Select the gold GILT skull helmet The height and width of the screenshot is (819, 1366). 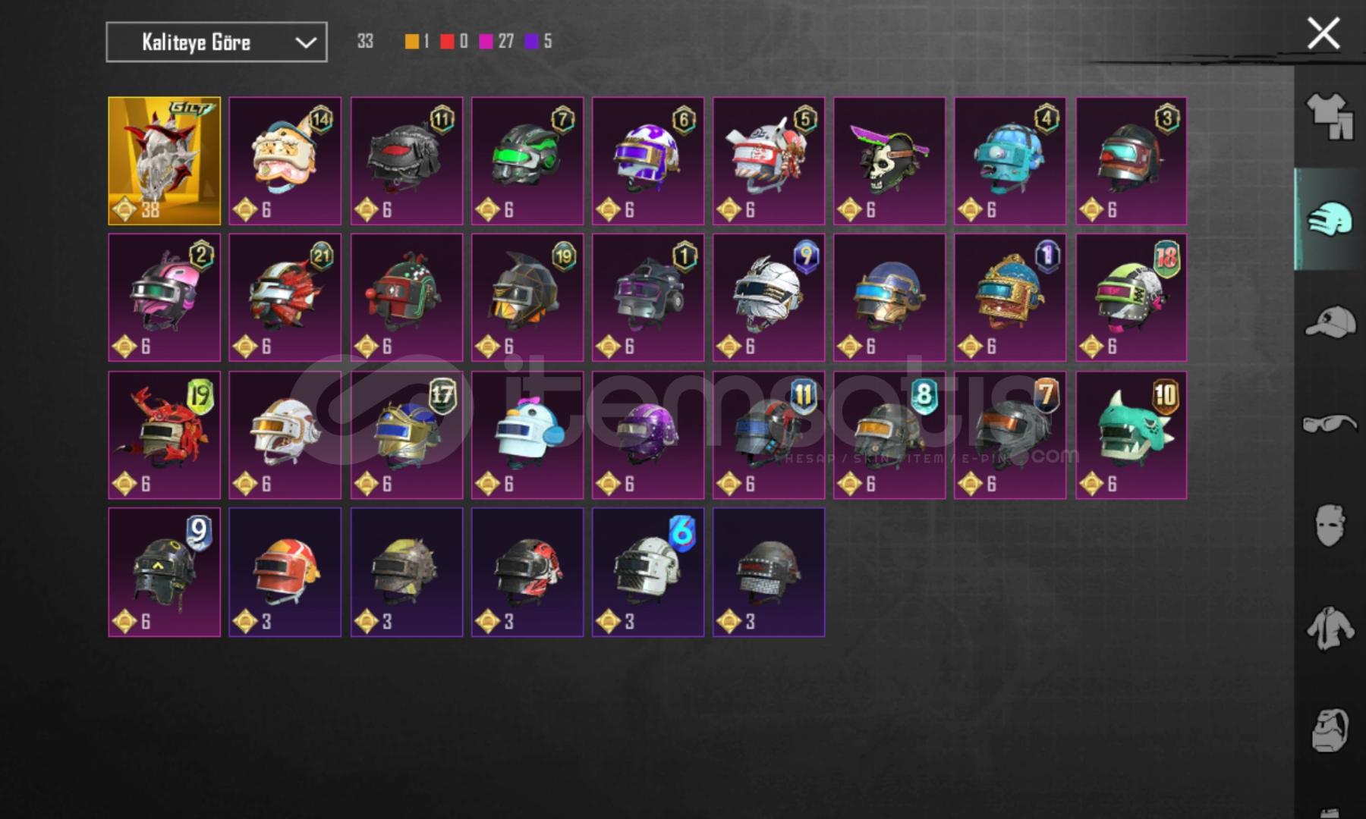[x=165, y=161]
